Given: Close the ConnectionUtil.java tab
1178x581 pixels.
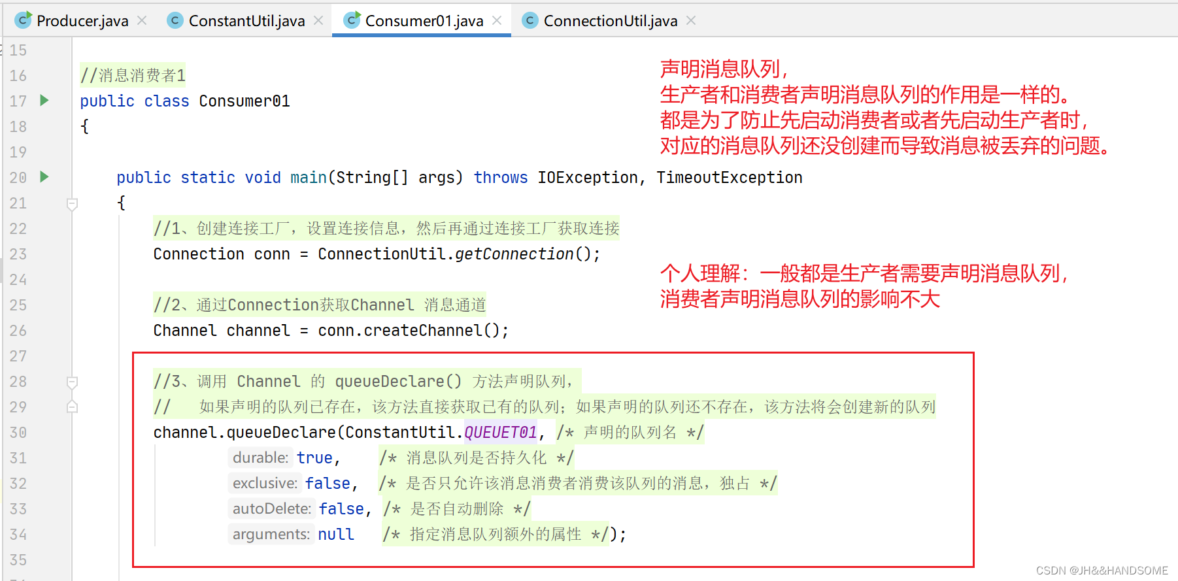Looking at the screenshot, I should (691, 21).
